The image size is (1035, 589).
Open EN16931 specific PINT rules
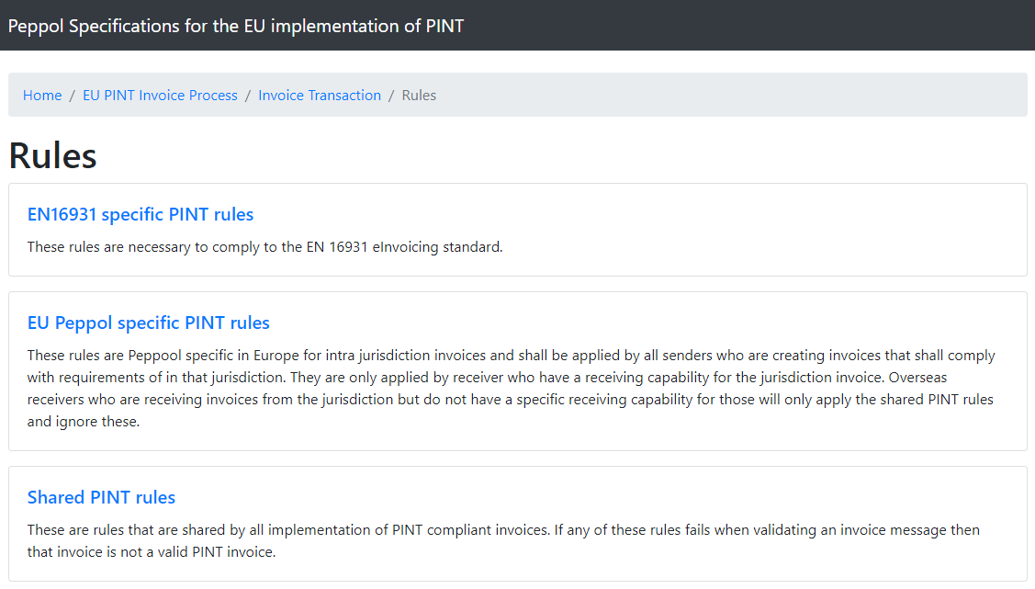pos(140,215)
